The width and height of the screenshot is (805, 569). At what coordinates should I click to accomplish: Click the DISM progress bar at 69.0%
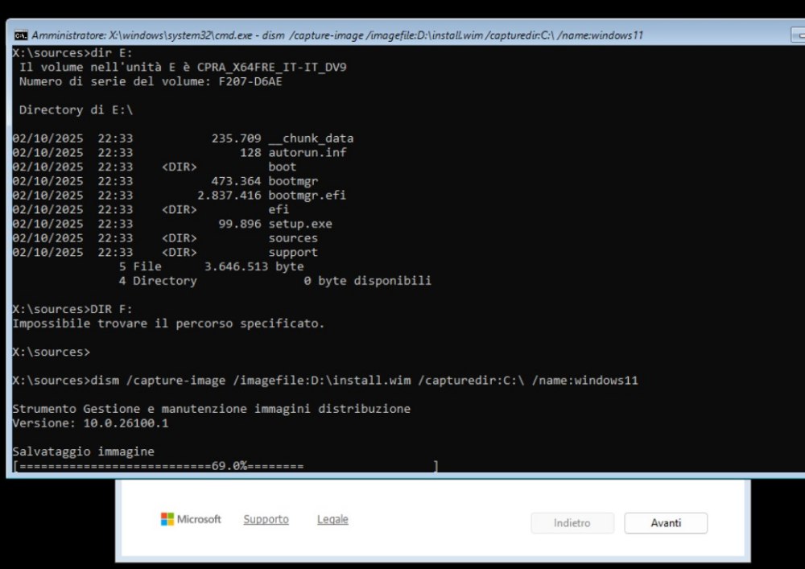click(x=225, y=466)
